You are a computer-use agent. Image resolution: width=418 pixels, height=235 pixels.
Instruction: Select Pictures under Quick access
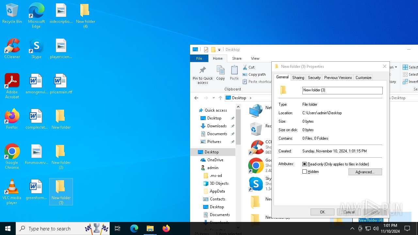(x=214, y=142)
